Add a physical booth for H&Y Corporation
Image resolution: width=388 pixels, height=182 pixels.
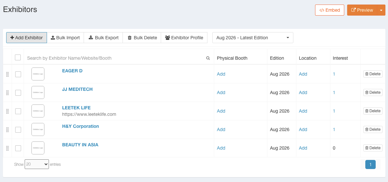[221, 129]
